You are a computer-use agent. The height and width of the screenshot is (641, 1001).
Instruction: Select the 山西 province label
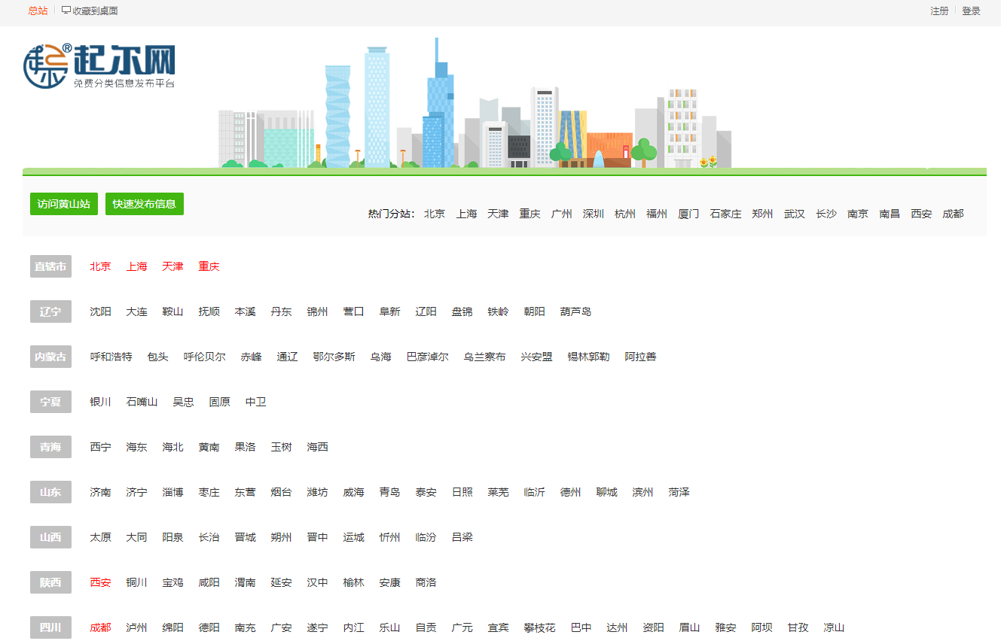click(50, 537)
